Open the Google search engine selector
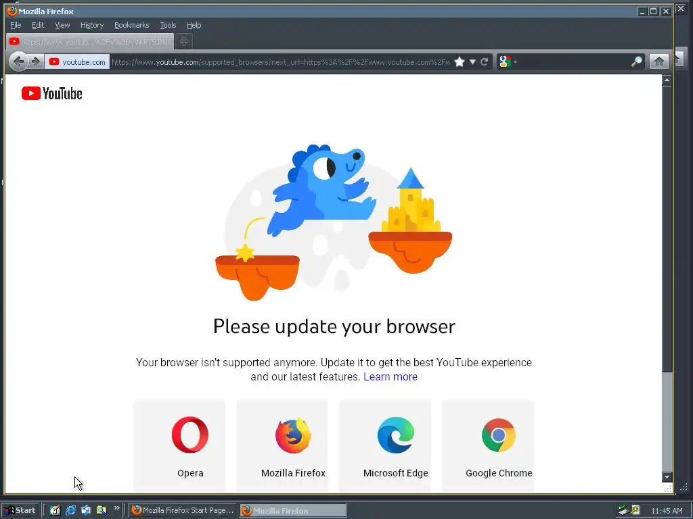The width and height of the screenshot is (693, 519). [508, 61]
